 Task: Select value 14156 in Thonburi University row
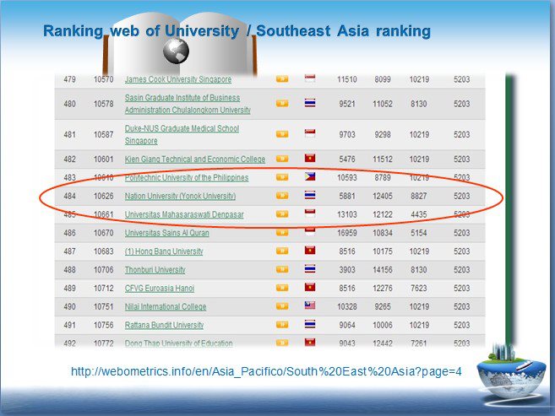tap(383, 270)
